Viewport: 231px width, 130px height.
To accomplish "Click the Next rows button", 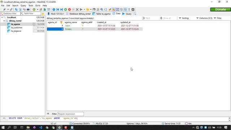I will [146, 18].
